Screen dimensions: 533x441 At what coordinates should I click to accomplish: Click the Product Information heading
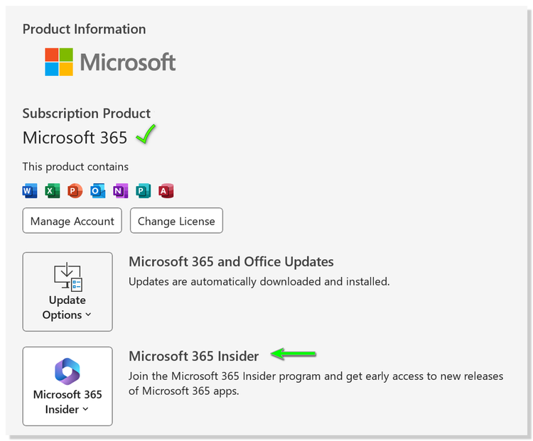tap(85, 29)
